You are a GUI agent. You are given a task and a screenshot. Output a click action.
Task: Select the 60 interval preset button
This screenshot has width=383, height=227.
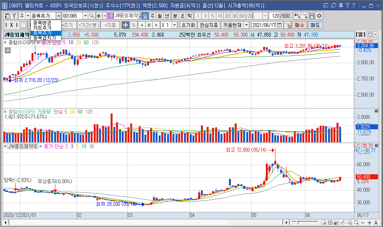coord(242,16)
